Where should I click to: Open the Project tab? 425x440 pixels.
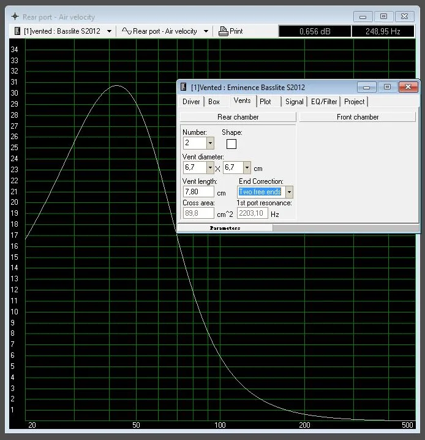click(x=354, y=102)
